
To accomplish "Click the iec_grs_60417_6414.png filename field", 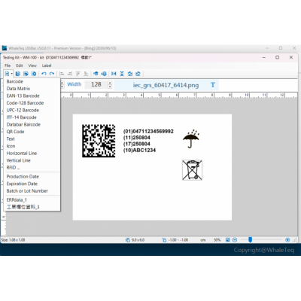I will [166, 85].
